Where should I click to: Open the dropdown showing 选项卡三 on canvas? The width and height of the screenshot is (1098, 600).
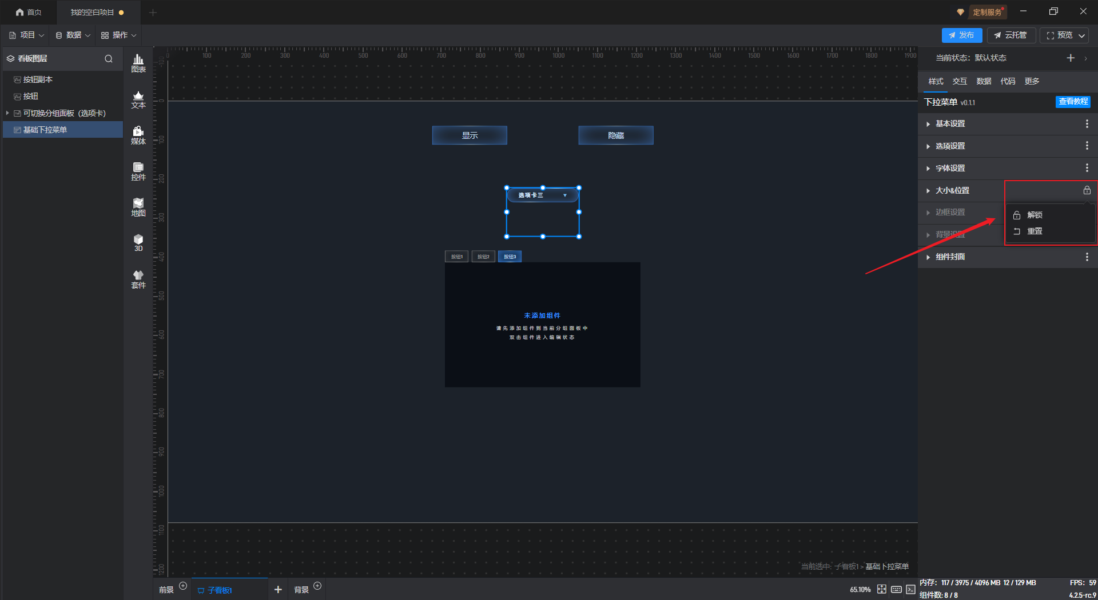[x=542, y=195]
